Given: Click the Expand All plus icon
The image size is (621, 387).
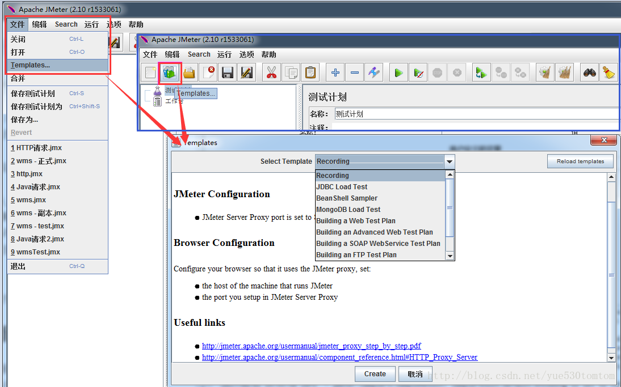Looking at the screenshot, I should tap(335, 73).
